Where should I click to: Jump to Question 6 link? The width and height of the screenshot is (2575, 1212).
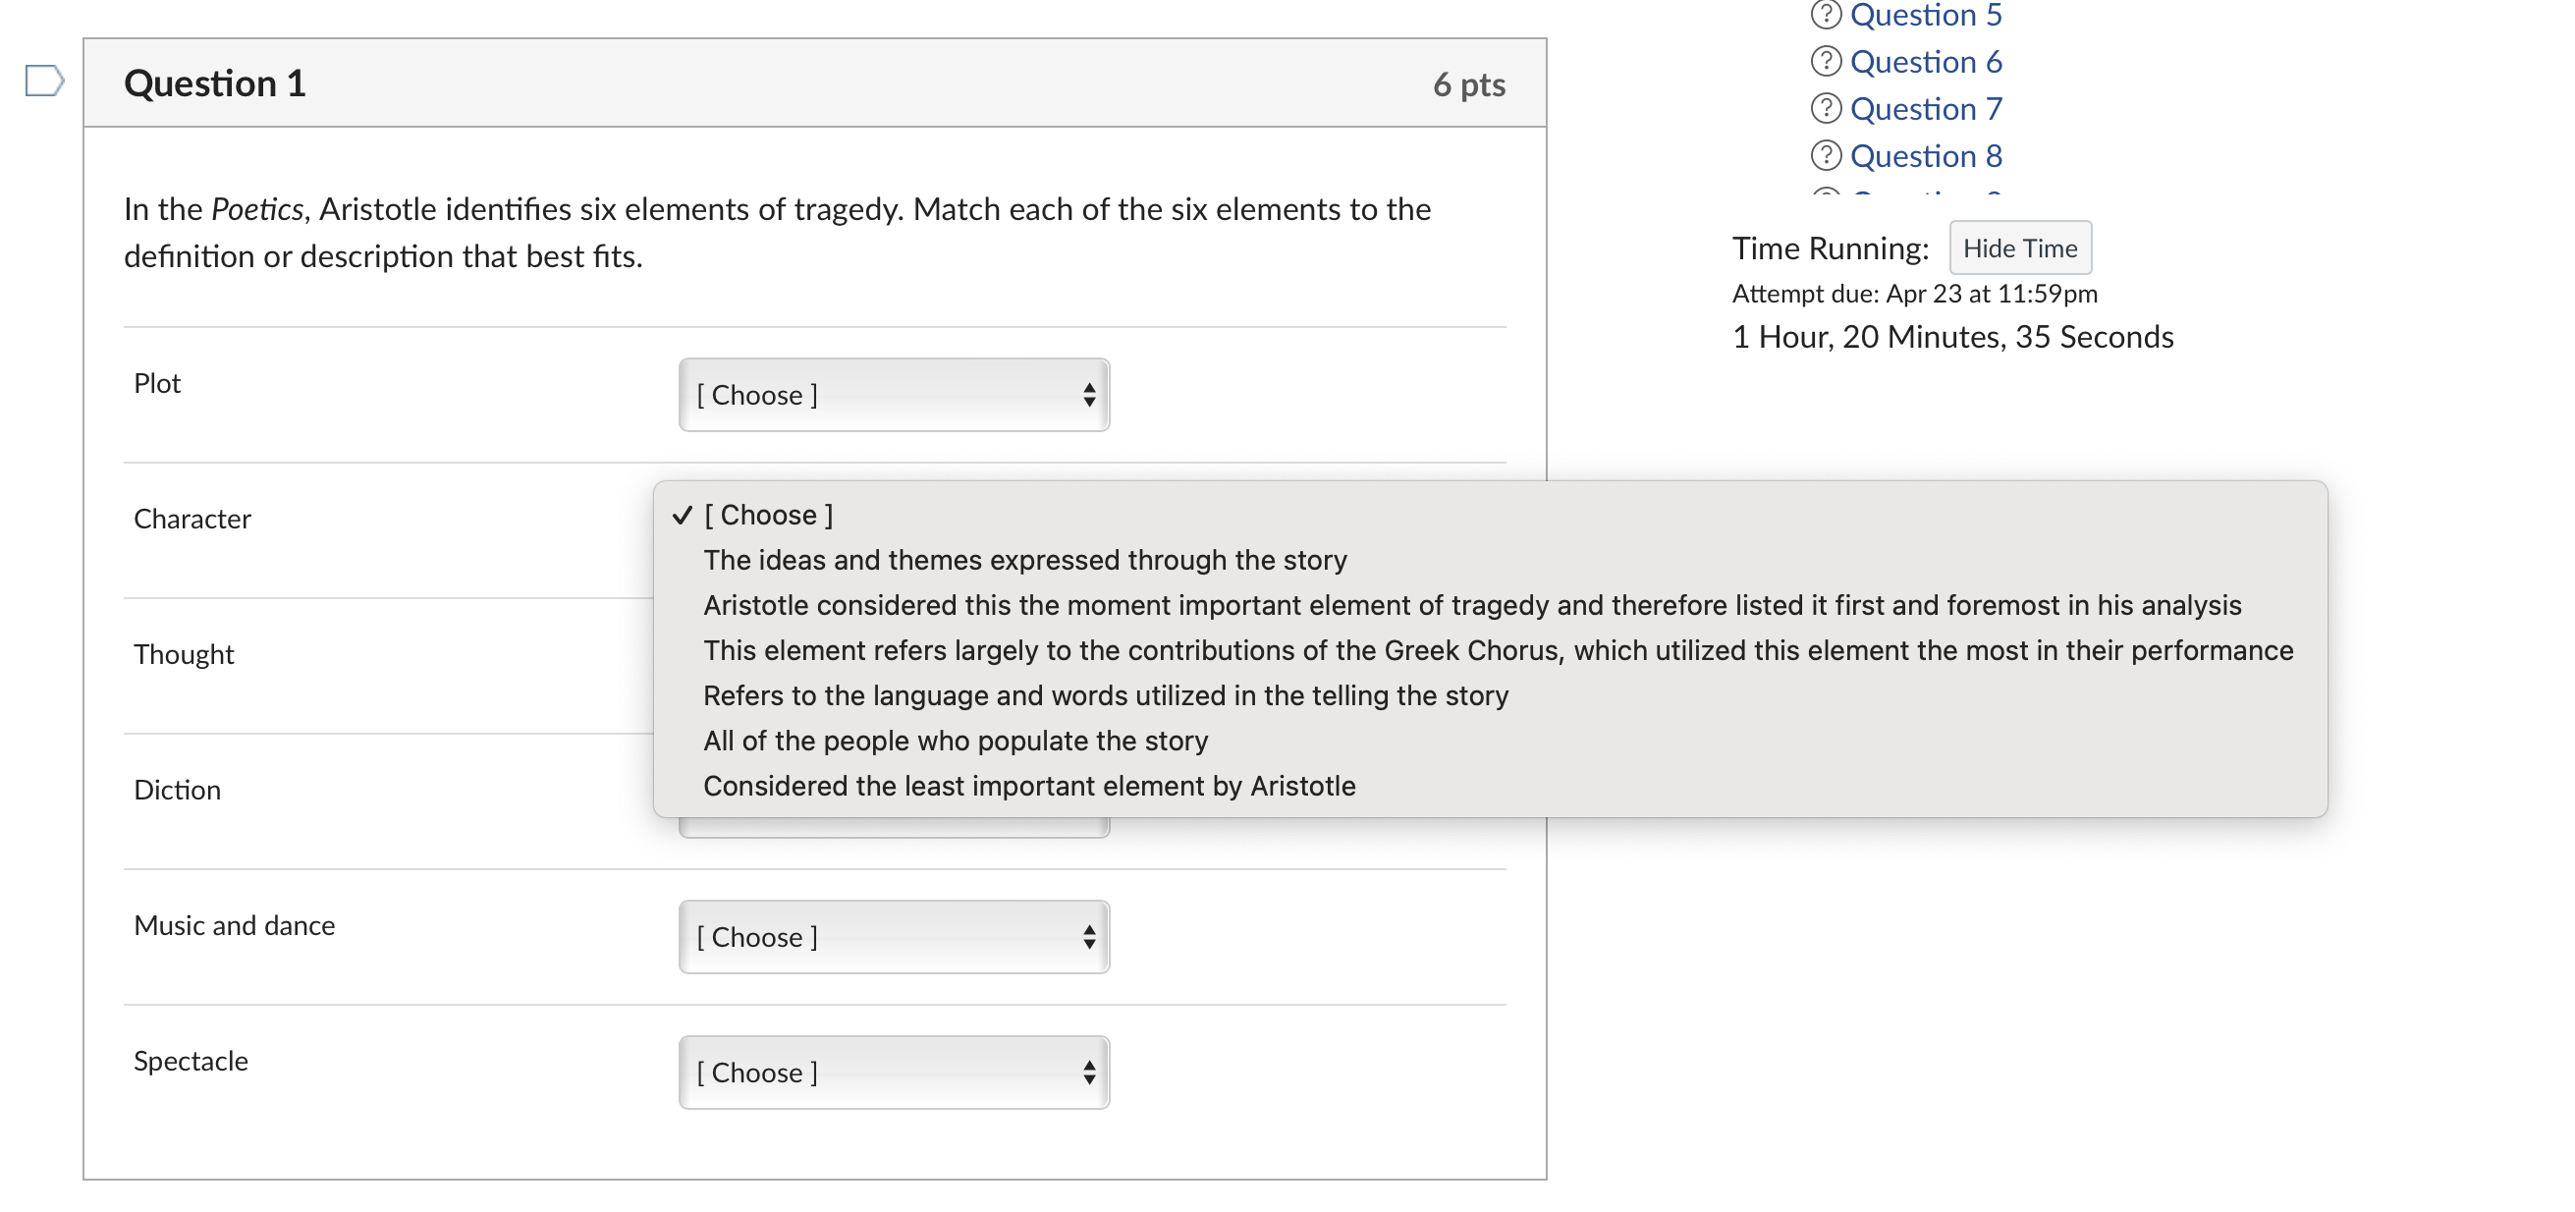pyautogui.click(x=1925, y=62)
